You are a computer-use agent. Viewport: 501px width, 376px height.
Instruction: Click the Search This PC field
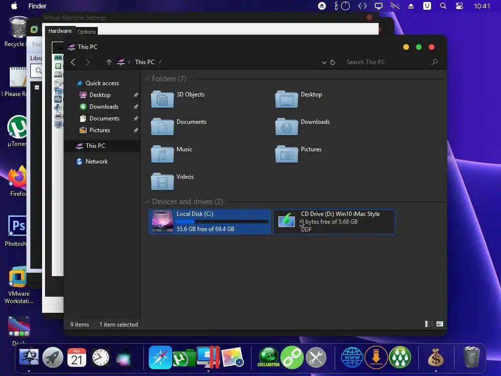387,62
